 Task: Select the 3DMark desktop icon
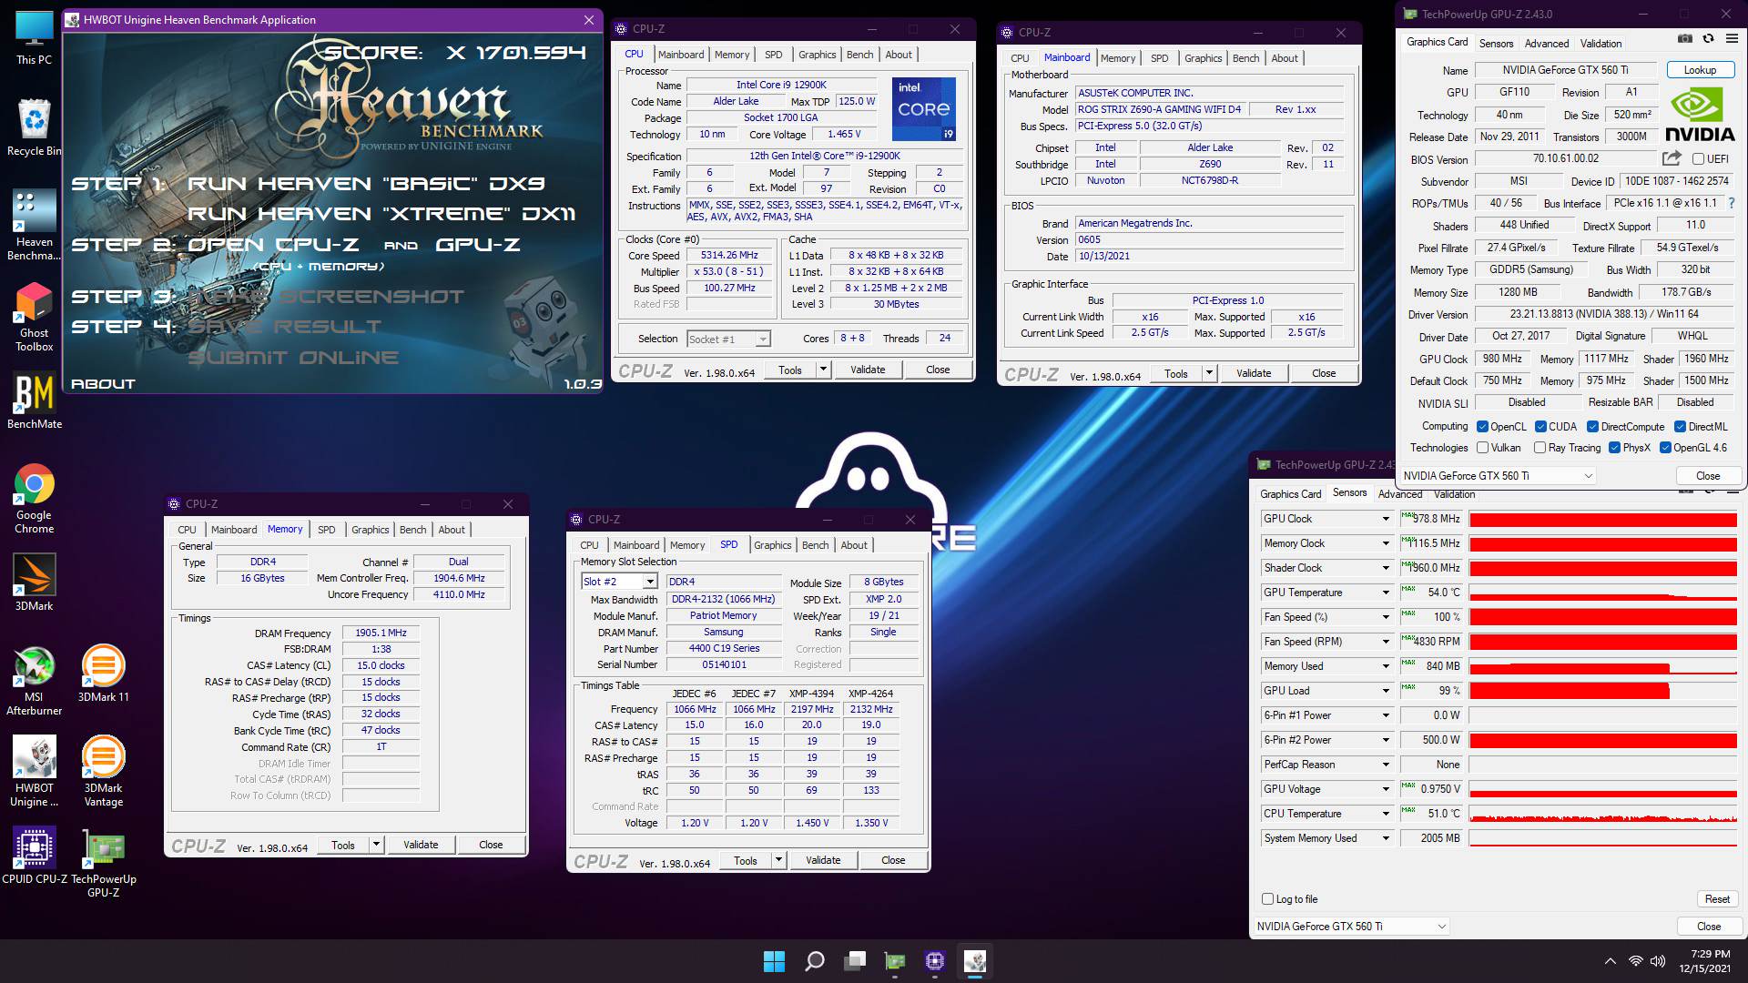coord(34,583)
